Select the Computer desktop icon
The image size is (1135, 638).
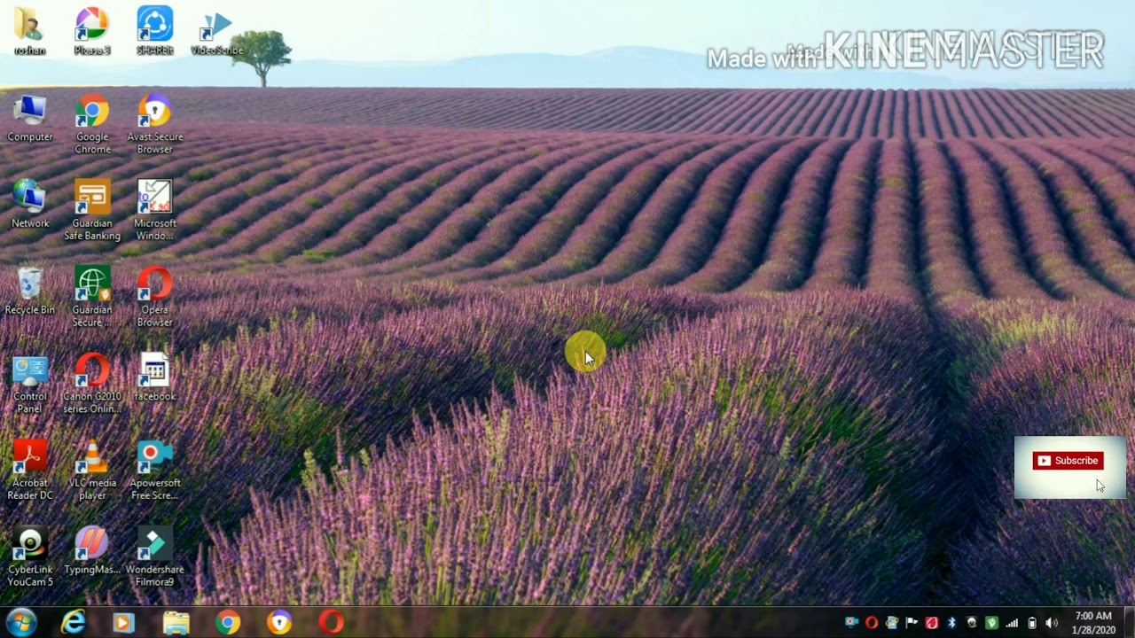pos(30,118)
